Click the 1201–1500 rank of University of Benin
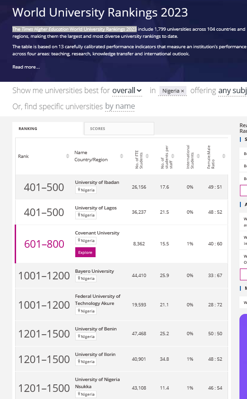Viewport: 247px width, 399px height. click(44, 334)
